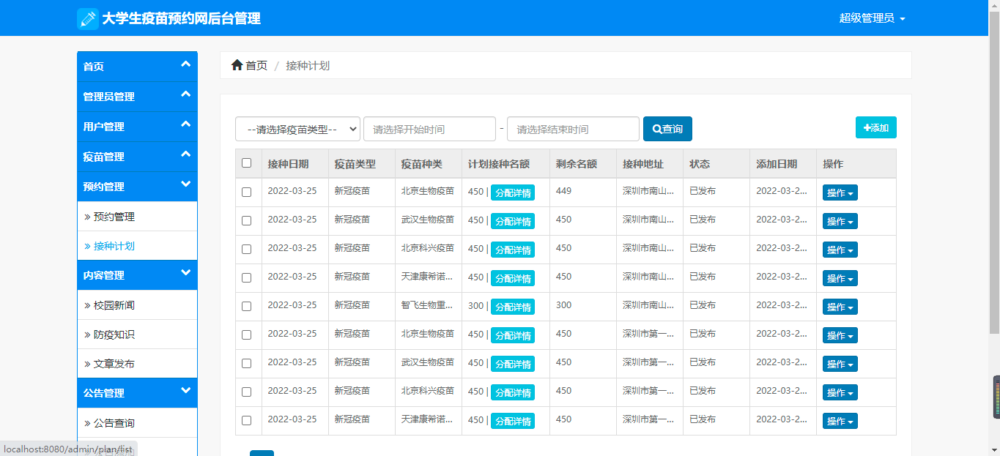The height and width of the screenshot is (456, 1000).
Task: Open 操作 dropdown for the 449 remaining row
Action: 840,193
